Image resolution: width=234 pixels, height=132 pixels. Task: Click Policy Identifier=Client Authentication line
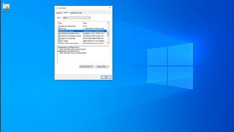pyautogui.click(x=73, y=49)
